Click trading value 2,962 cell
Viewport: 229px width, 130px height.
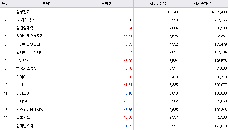[173, 101]
